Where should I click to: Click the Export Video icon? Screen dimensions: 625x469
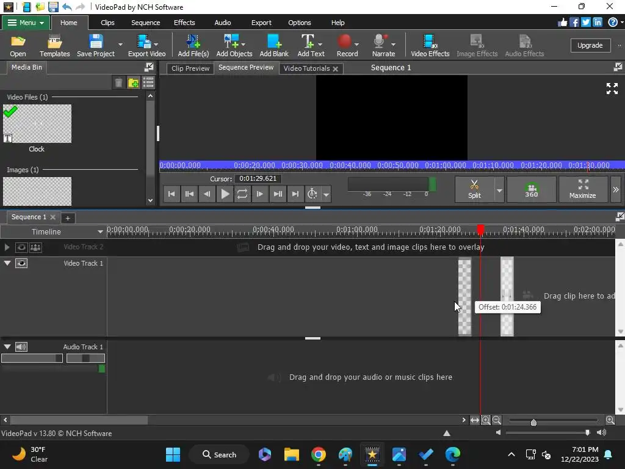click(146, 45)
